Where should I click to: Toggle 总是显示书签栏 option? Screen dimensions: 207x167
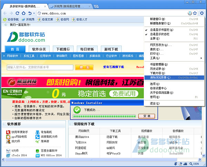(174, 30)
